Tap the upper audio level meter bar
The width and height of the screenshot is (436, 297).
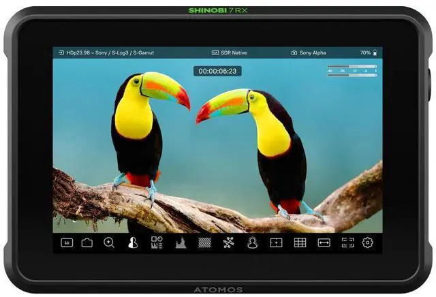[352, 67]
